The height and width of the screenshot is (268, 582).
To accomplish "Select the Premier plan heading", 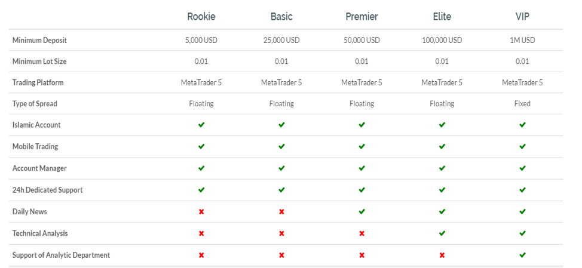I will pyautogui.click(x=362, y=17).
